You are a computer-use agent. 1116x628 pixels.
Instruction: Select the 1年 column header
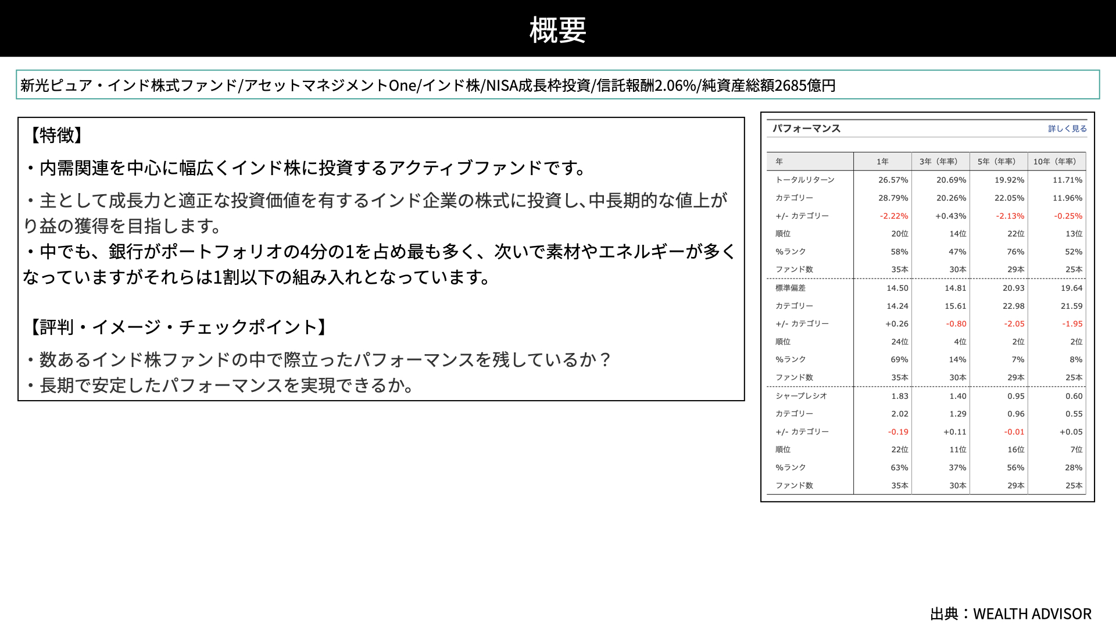[x=882, y=162]
